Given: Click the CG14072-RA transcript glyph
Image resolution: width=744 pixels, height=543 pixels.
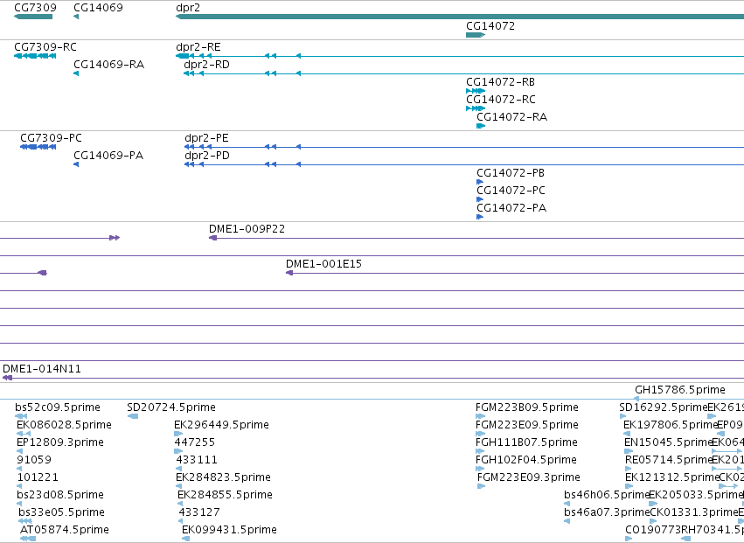Looking at the screenshot, I should [x=481, y=126].
